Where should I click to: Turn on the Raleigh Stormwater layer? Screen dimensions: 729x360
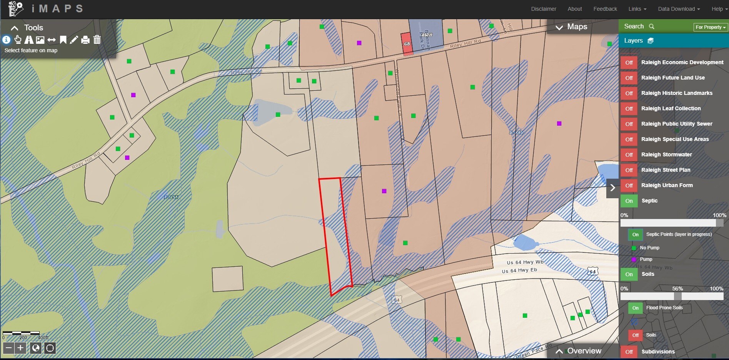(x=629, y=155)
